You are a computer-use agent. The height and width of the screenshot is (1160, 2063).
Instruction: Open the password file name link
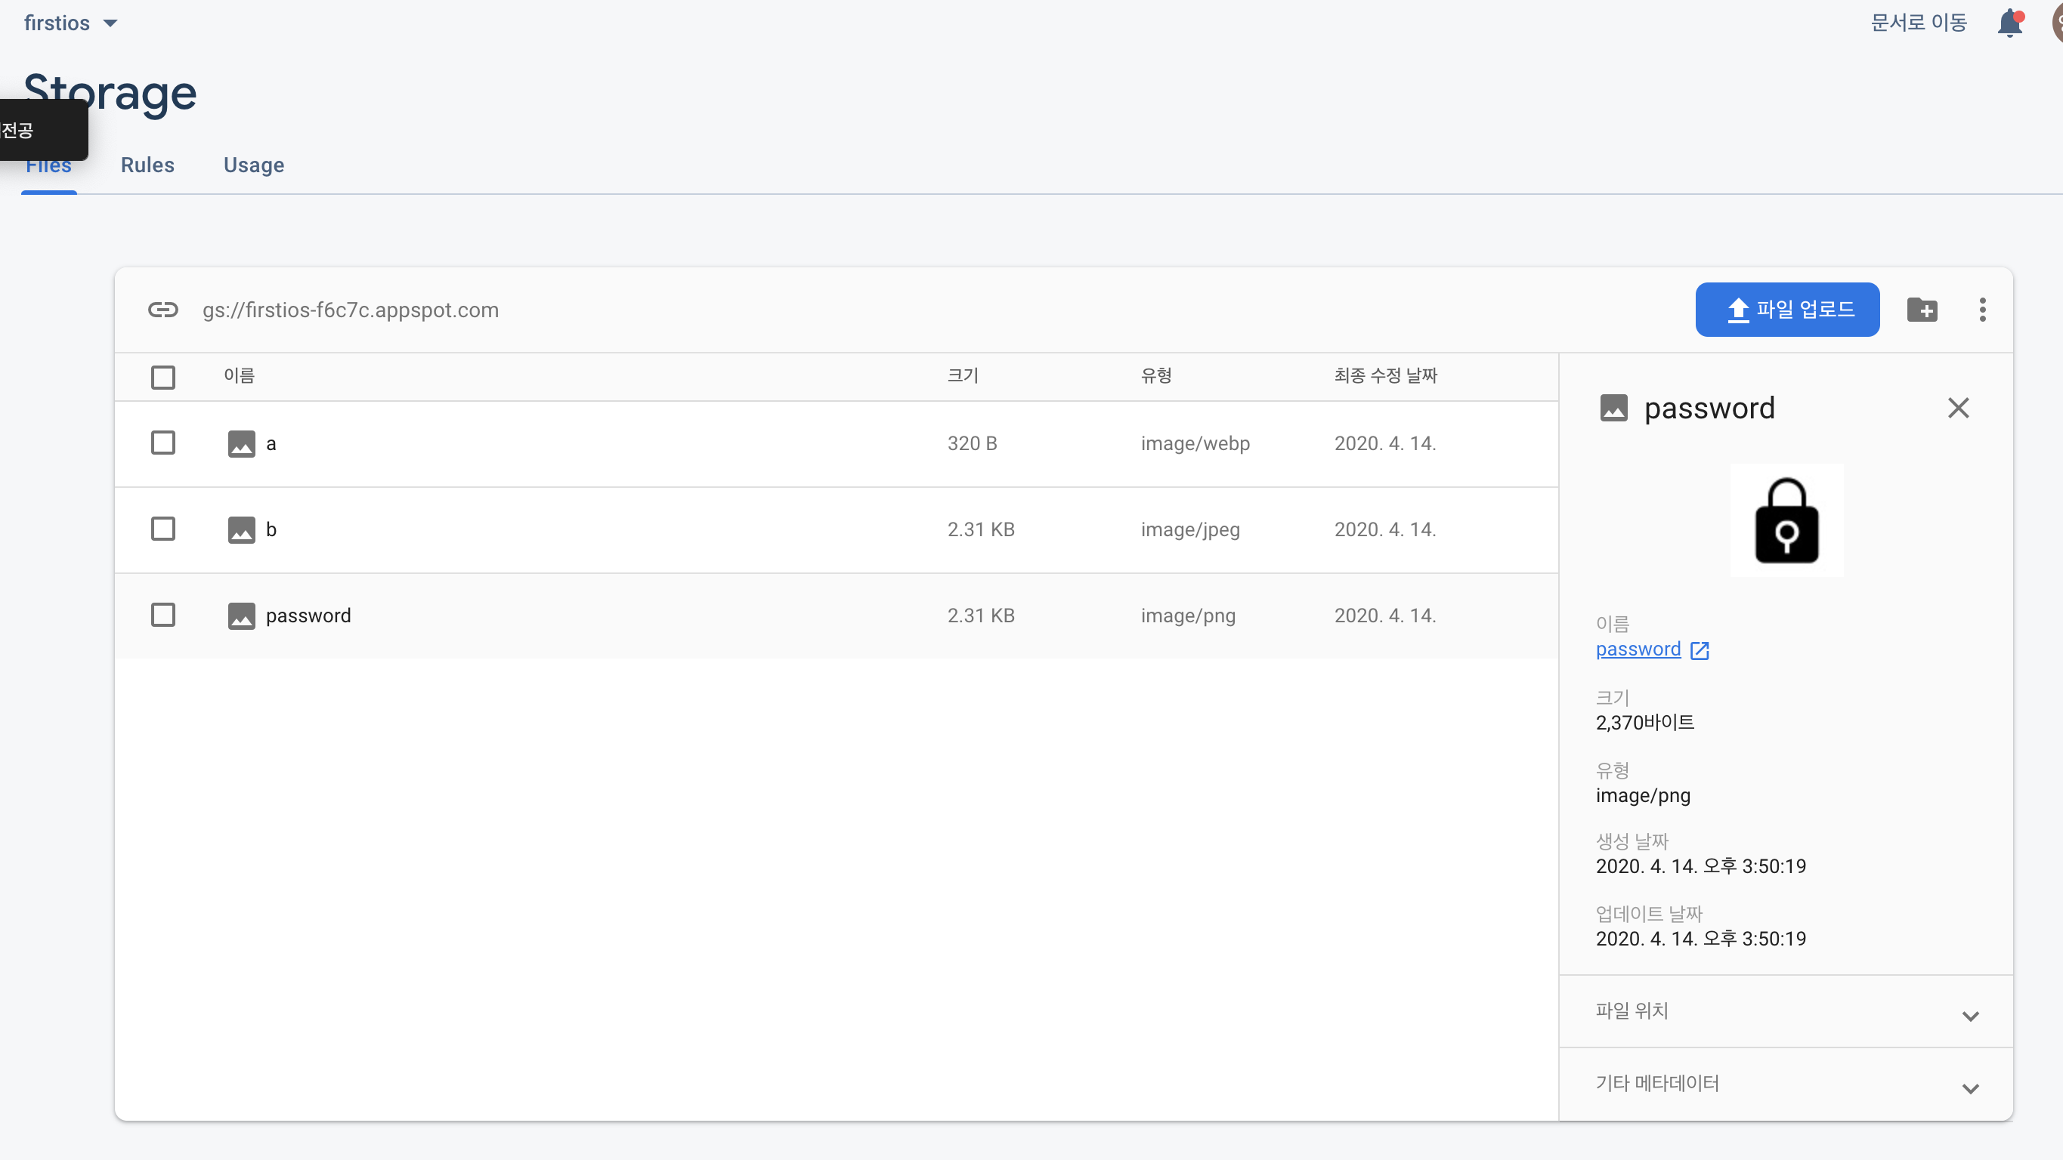1638,649
